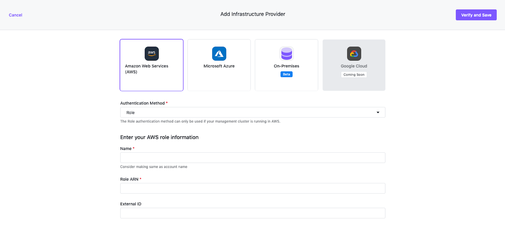Click Cancel link
This screenshot has height=234, width=505.
[15, 15]
